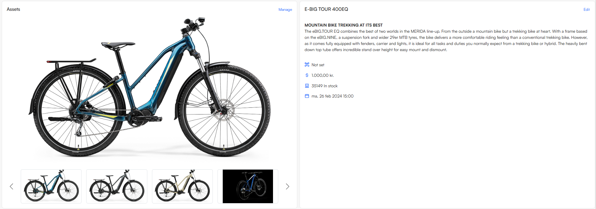Click the date ma. 26 feb 2024 15:00
The width and height of the screenshot is (596, 209).
coord(332,96)
